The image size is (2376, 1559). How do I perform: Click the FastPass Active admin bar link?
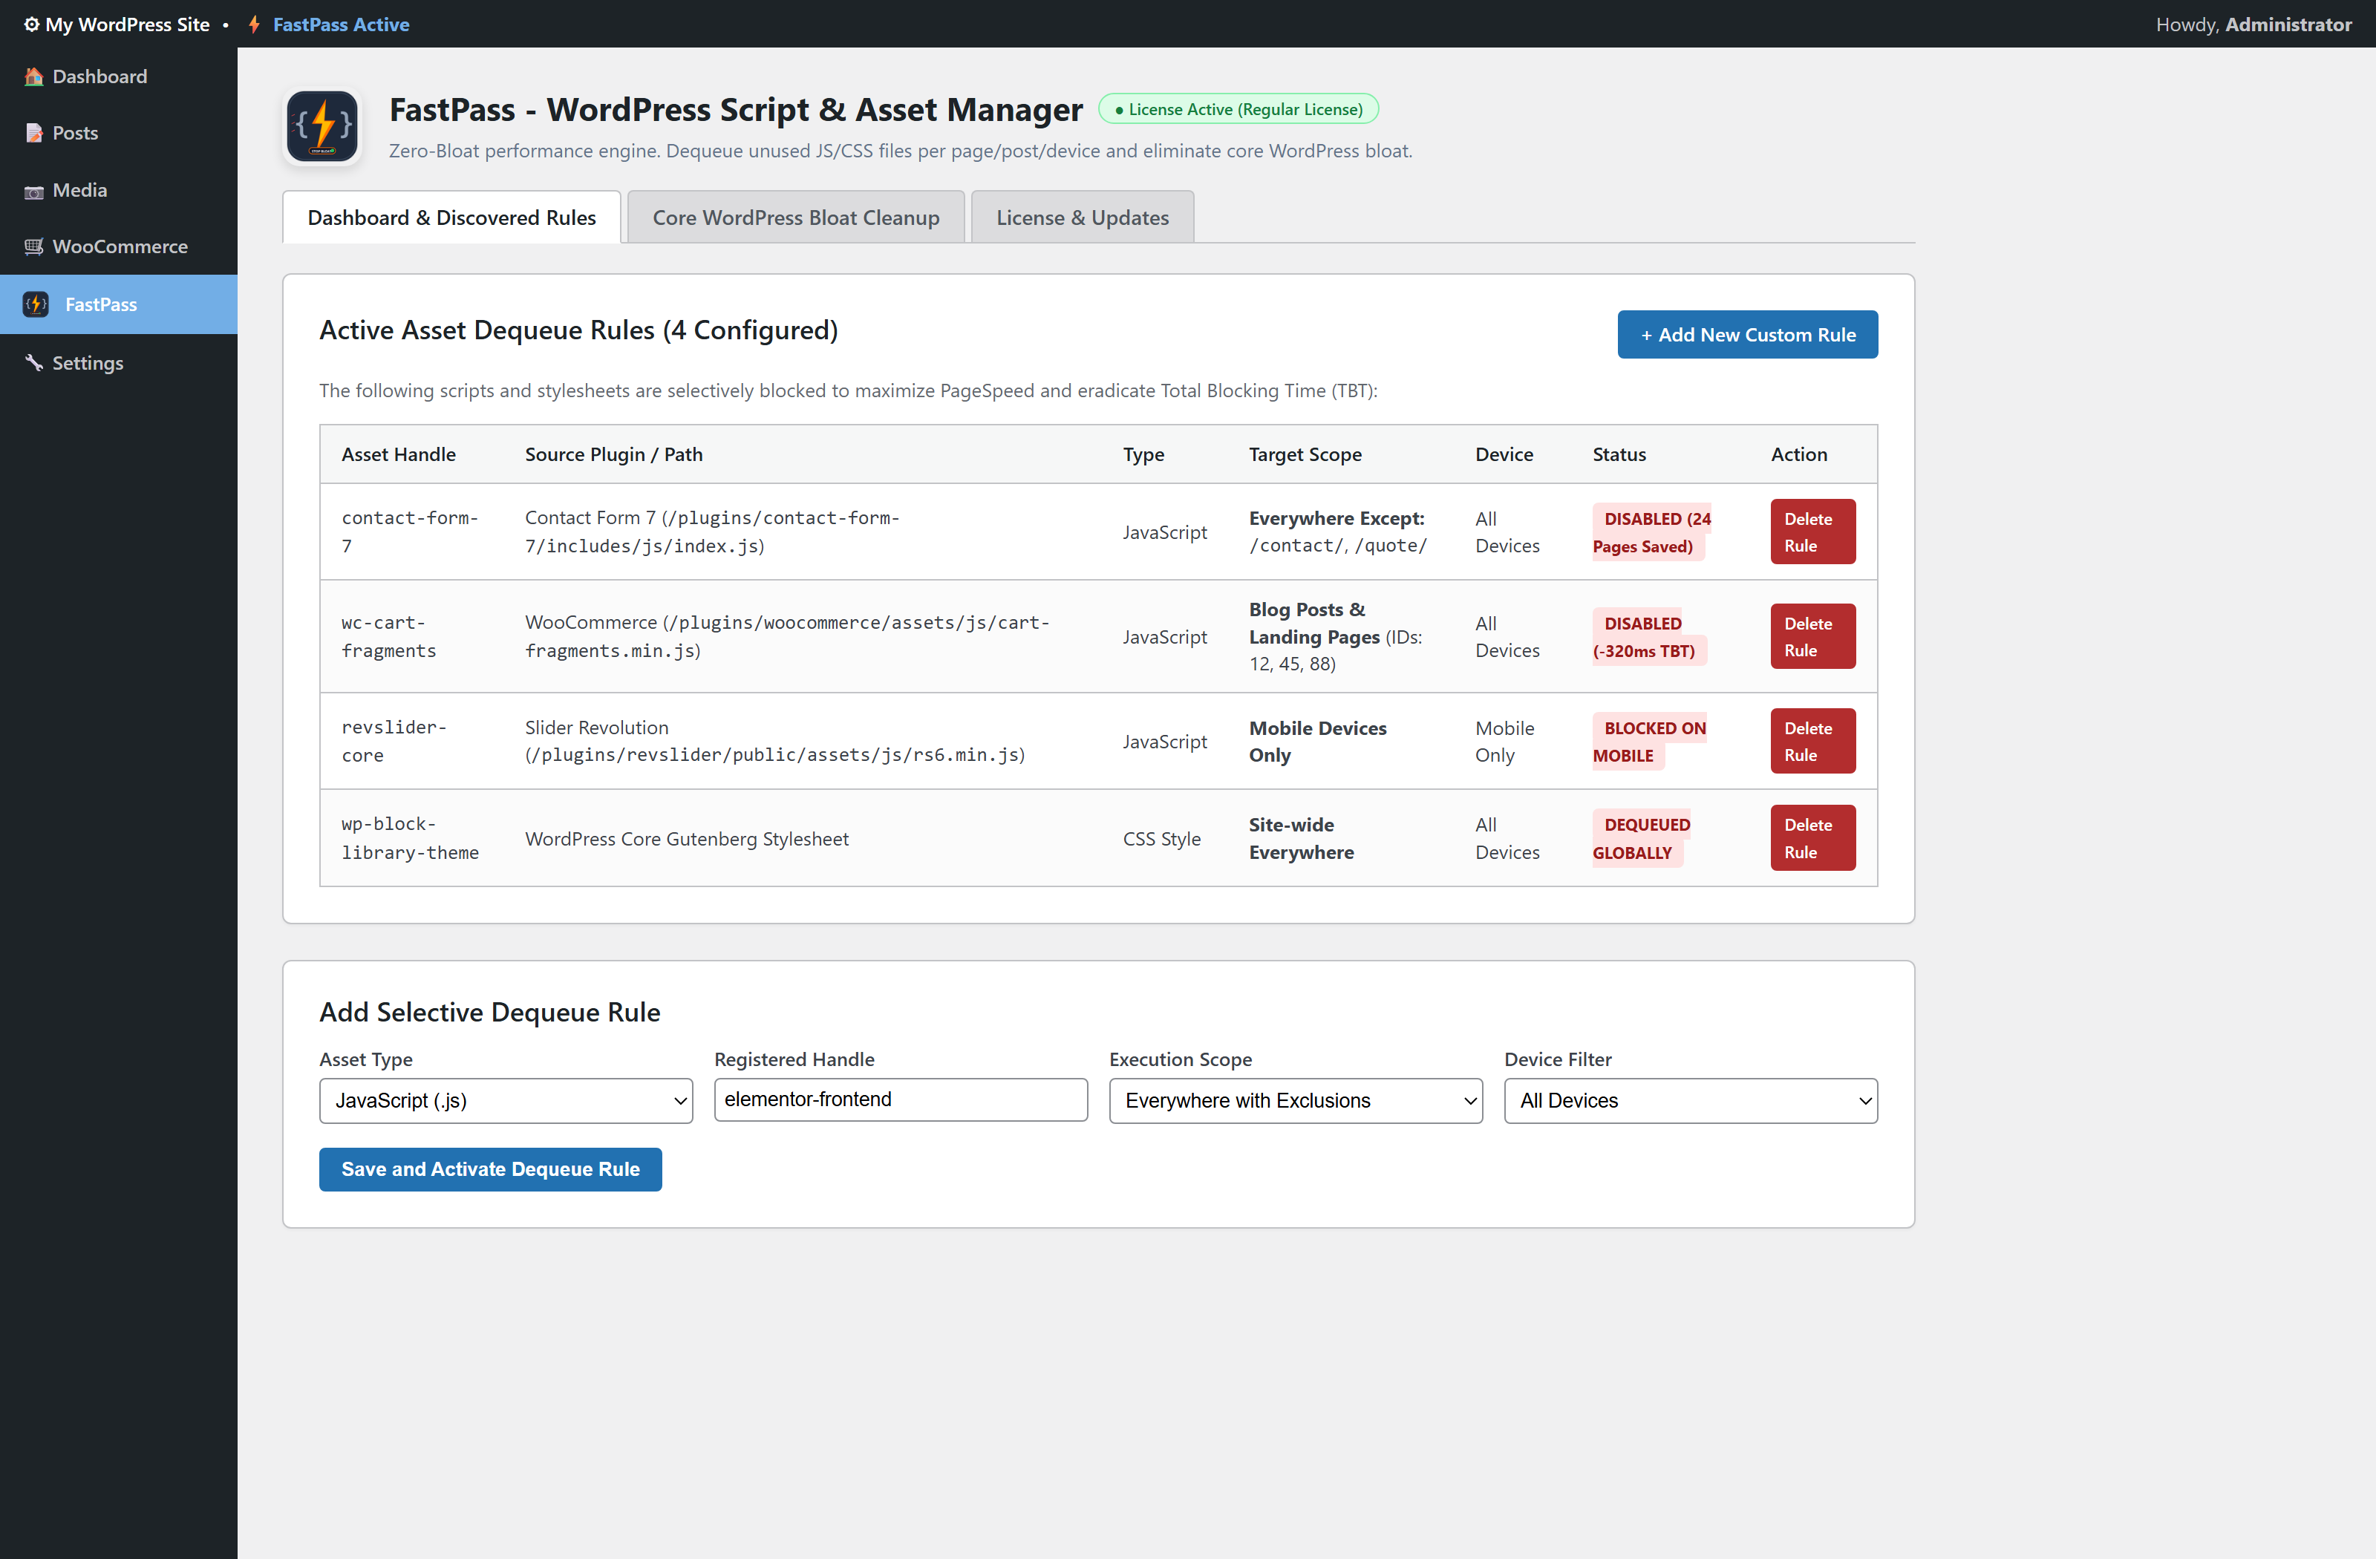pos(340,24)
